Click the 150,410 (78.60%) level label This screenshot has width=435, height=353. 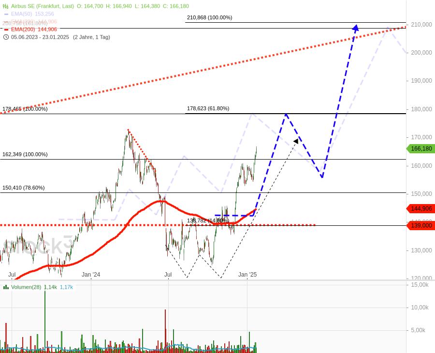23,188
